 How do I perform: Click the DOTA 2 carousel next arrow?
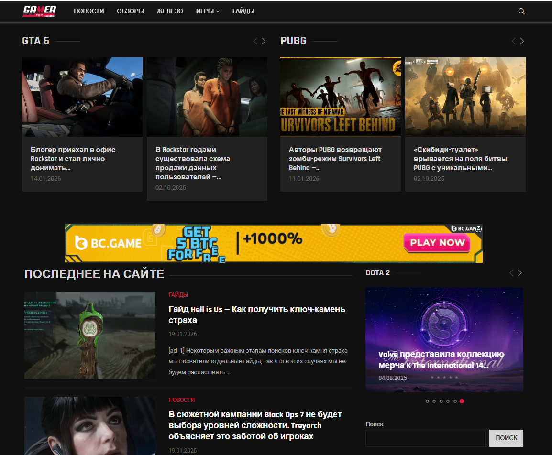(520, 273)
